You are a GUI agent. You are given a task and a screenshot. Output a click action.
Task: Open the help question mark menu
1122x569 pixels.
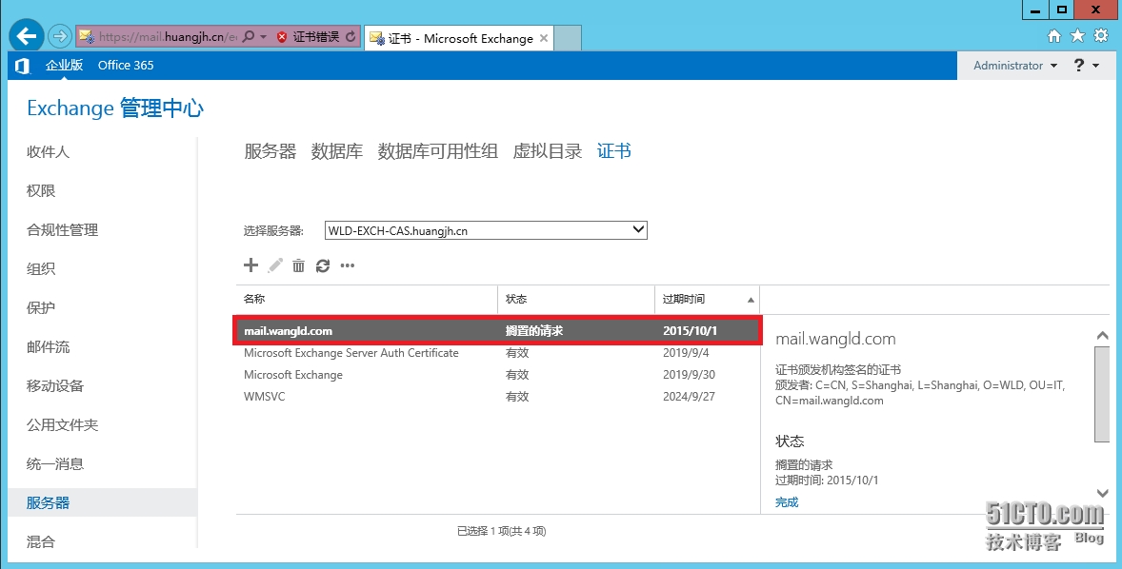(1086, 65)
